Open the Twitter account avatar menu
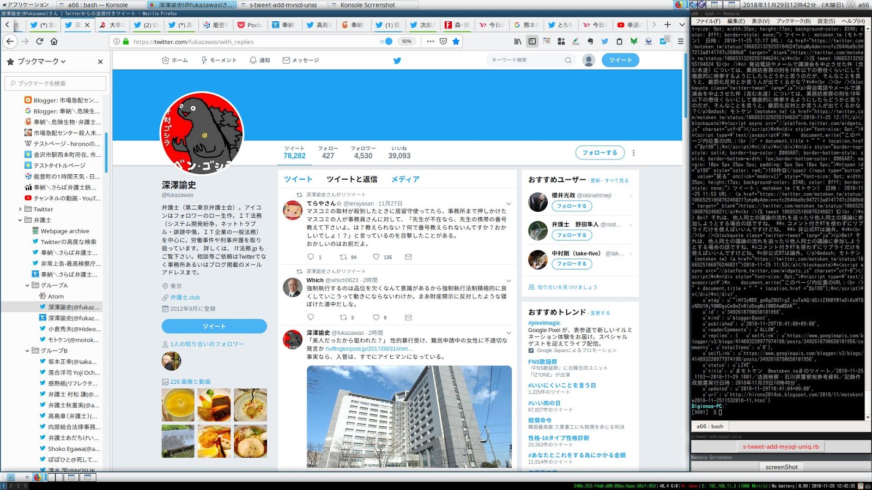 pyautogui.click(x=589, y=60)
